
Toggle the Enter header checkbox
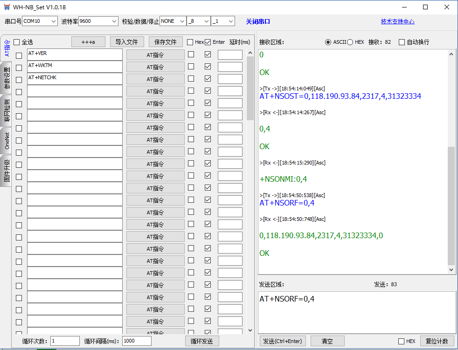pyautogui.click(x=208, y=42)
